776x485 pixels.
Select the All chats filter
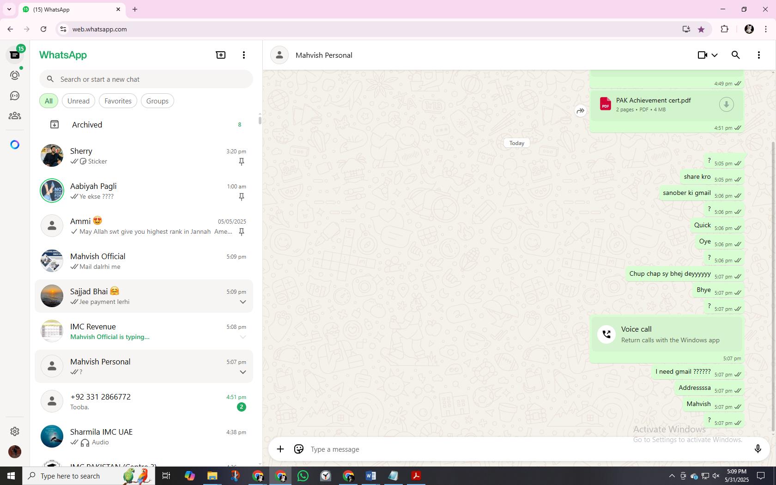(48, 101)
